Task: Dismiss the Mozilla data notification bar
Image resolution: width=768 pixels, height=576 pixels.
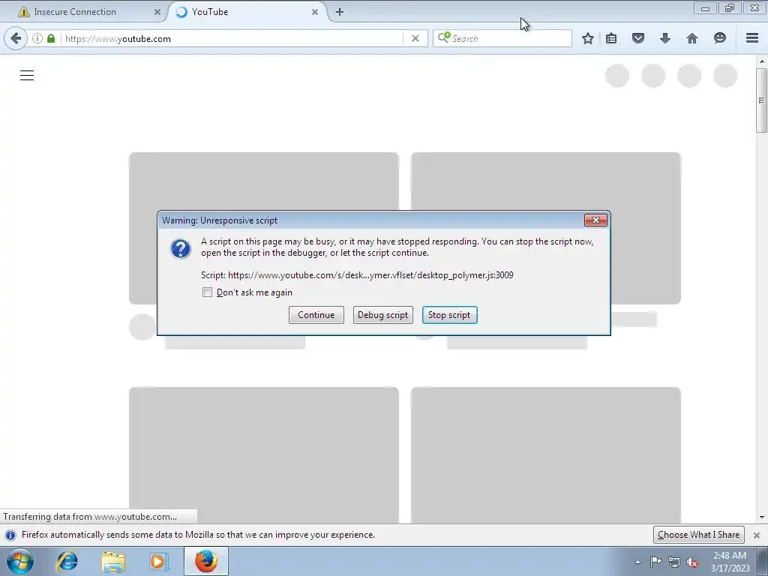Action: point(757,535)
